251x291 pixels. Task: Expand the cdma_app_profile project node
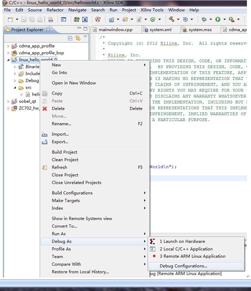coord(8,46)
